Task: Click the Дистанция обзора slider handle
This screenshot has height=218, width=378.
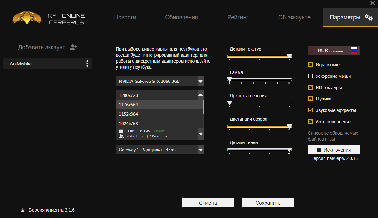Action: (289, 126)
